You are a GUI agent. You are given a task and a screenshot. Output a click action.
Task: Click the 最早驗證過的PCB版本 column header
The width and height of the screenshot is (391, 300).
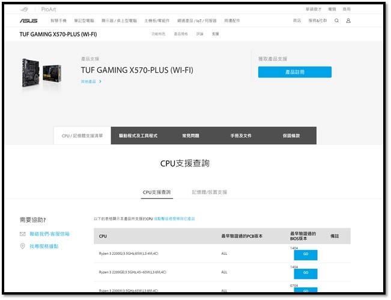pyautogui.click(x=242, y=236)
